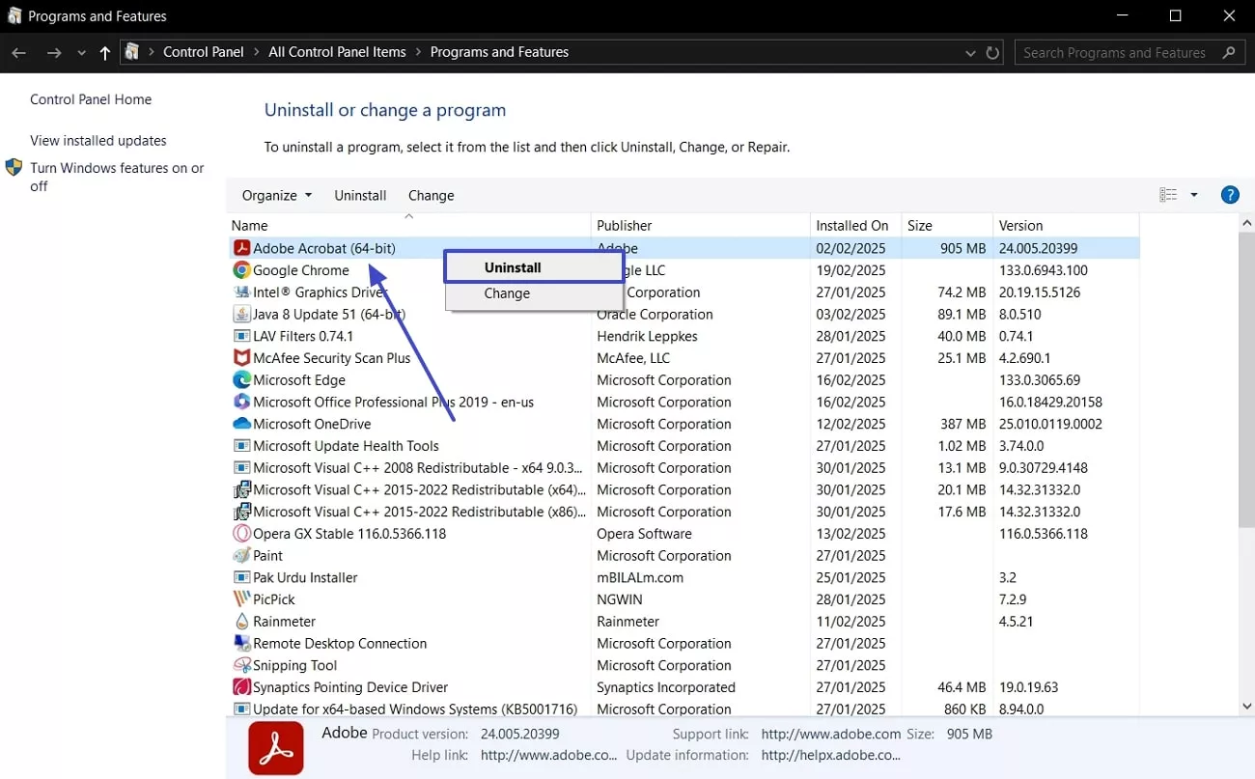Image resolution: width=1255 pixels, height=779 pixels.
Task: Navigate to Control Panel breadcrumb
Action: click(x=204, y=52)
